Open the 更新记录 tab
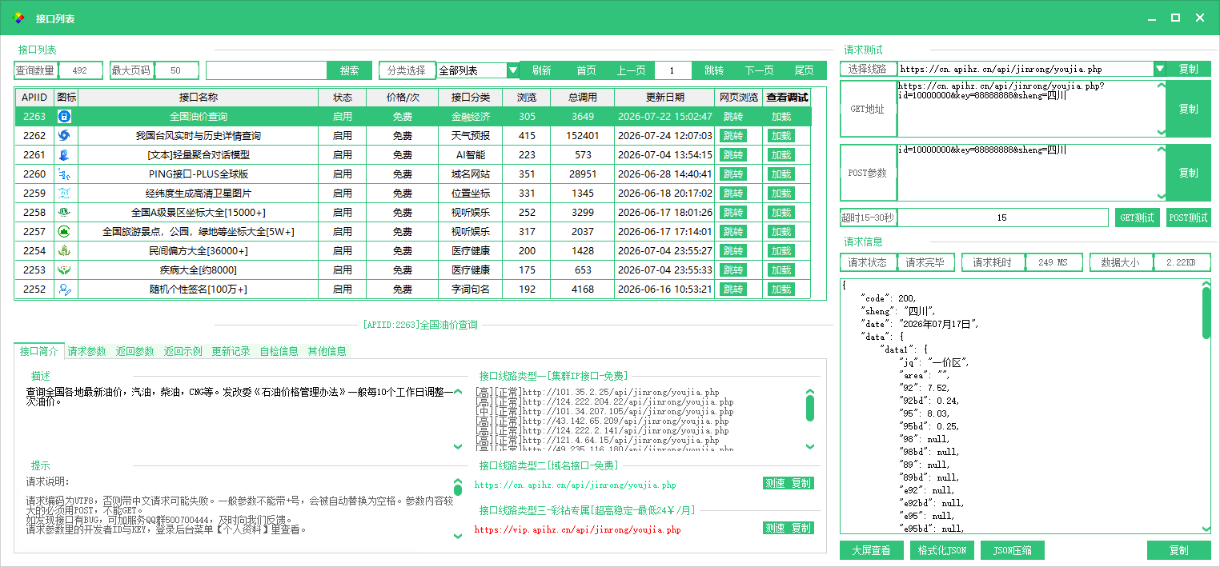The image size is (1220, 567). [x=231, y=351]
